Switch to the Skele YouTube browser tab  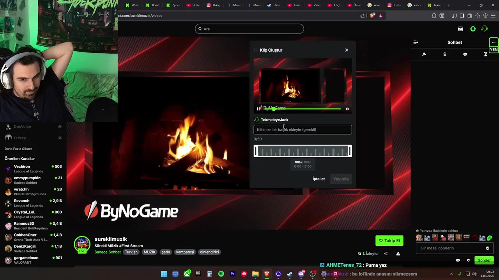193,5
